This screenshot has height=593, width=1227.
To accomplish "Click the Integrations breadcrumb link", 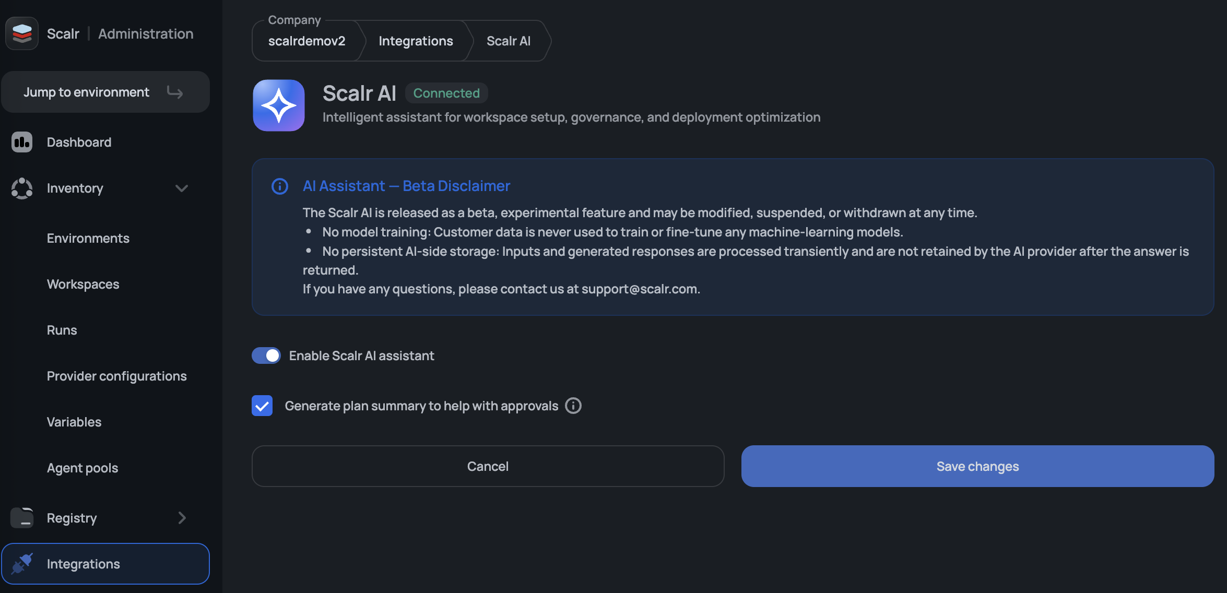I will pos(416,41).
